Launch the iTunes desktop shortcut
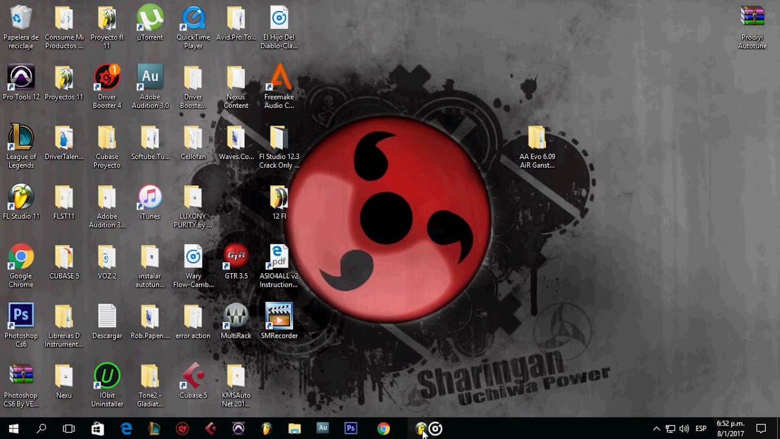Viewport: 780px width, 439px height. (x=150, y=202)
